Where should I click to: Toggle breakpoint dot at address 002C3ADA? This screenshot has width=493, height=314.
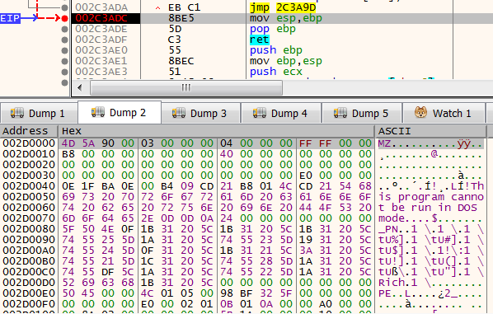[x=65, y=7]
